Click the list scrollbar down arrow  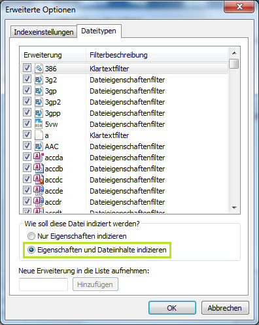point(234,208)
